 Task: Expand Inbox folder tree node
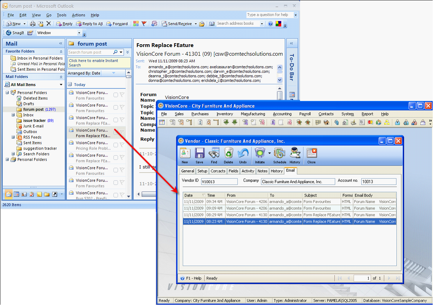point(13,115)
